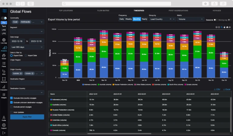233x136 pixels.
Task: Switch to the Pivot Aggregations tab
Action: click(x=178, y=11)
